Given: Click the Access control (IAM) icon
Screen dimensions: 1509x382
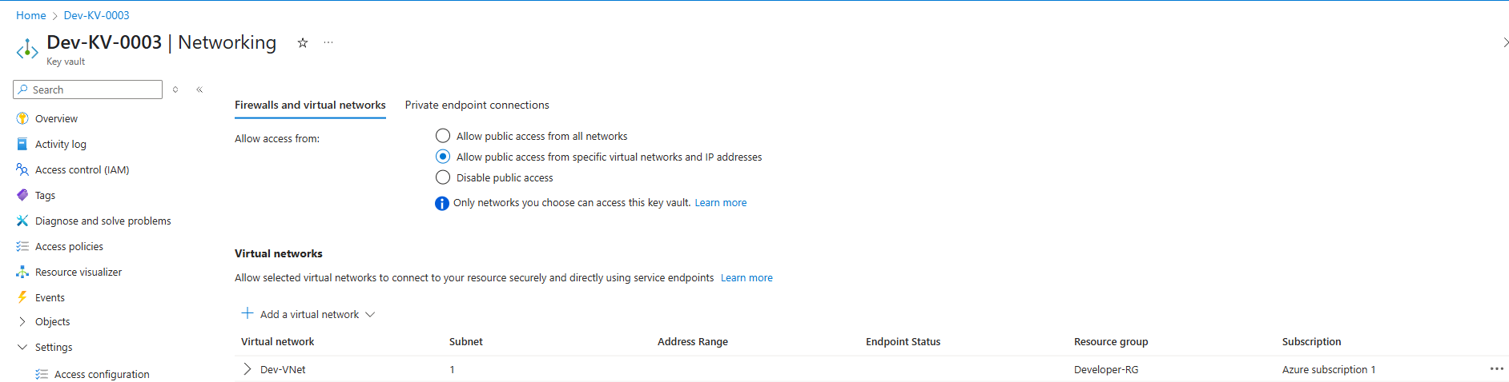Looking at the screenshot, I should pyautogui.click(x=22, y=169).
